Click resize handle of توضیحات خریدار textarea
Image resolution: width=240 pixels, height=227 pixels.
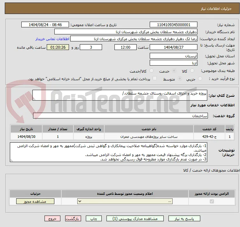[x=11, y=160]
